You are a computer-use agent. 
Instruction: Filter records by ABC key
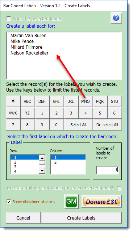(28, 101)
